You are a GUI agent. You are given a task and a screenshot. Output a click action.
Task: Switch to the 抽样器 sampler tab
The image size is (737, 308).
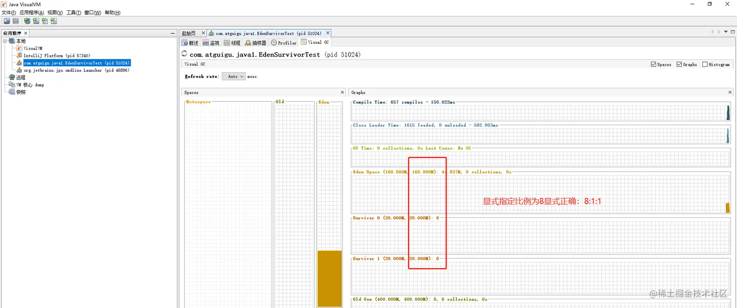pos(255,43)
